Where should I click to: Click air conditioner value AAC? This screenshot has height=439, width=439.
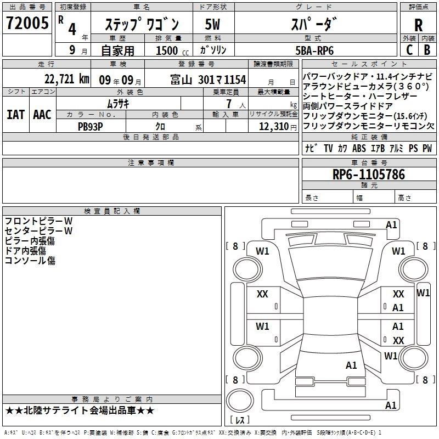pyautogui.click(x=42, y=115)
